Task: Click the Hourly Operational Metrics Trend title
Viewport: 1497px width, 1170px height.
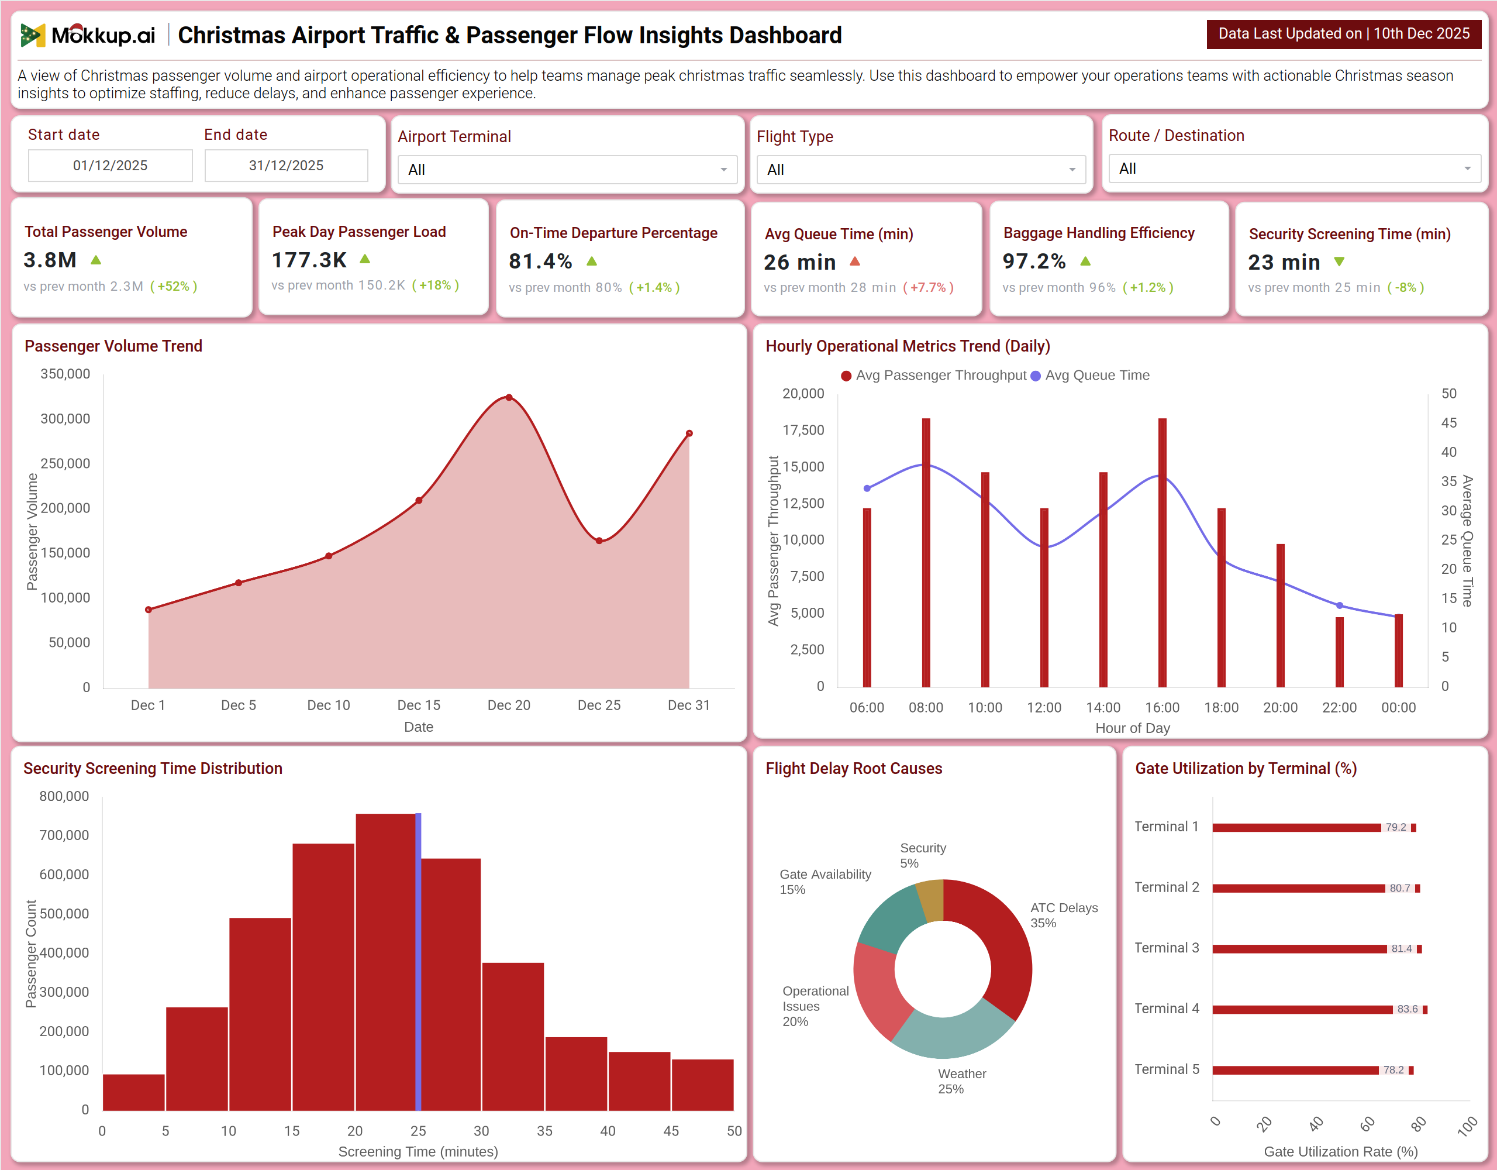Action: 908,346
